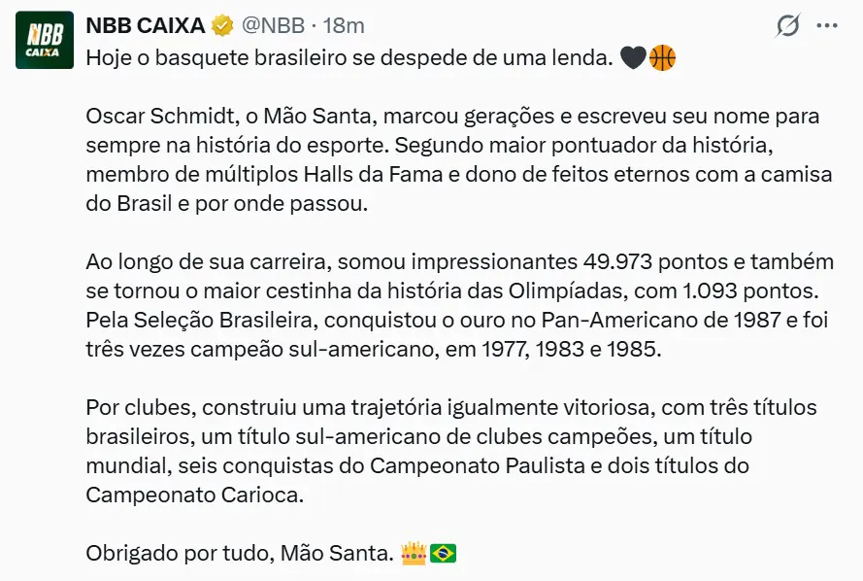
Task: Click the line "Obrigado por tudo, Mão Santa."
Action: coord(240,554)
